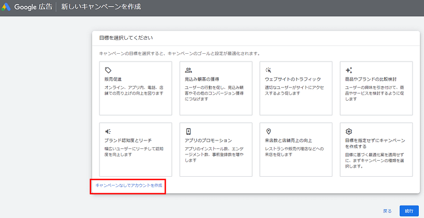Screen dimensions: 424x218
Task: Click the people icon for 見込み顧客の獲得
Action: (188, 70)
